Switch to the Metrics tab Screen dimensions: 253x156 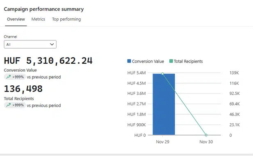coord(38,19)
